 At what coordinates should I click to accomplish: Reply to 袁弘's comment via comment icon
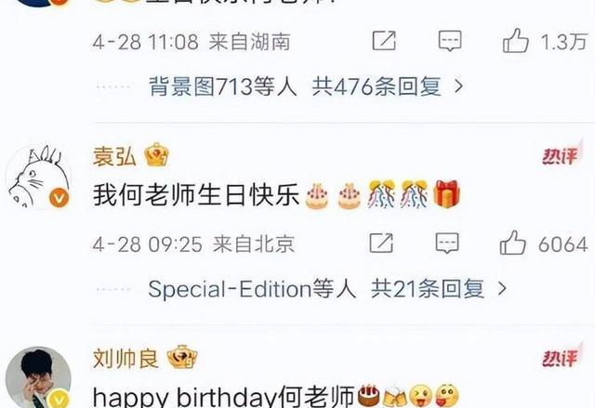tap(447, 243)
